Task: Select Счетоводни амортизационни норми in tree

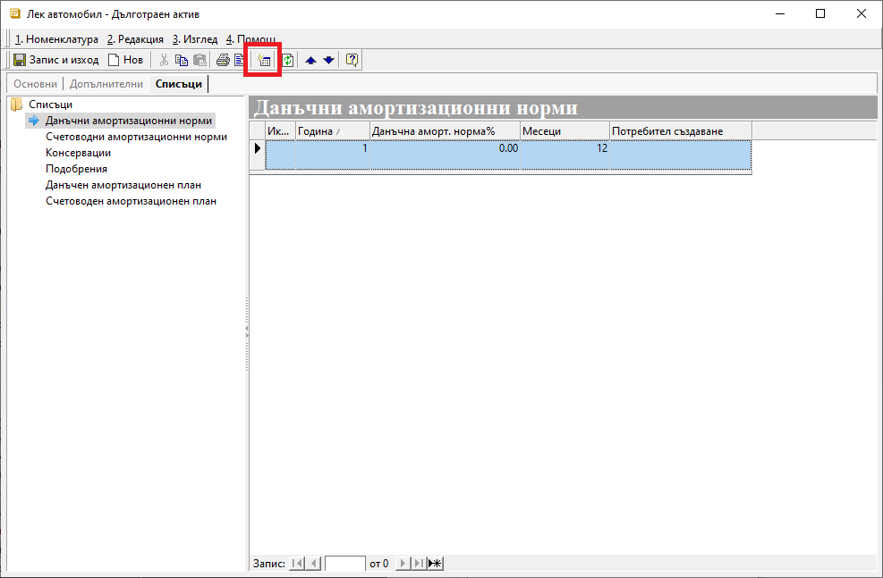Action: [x=136, y=137]
